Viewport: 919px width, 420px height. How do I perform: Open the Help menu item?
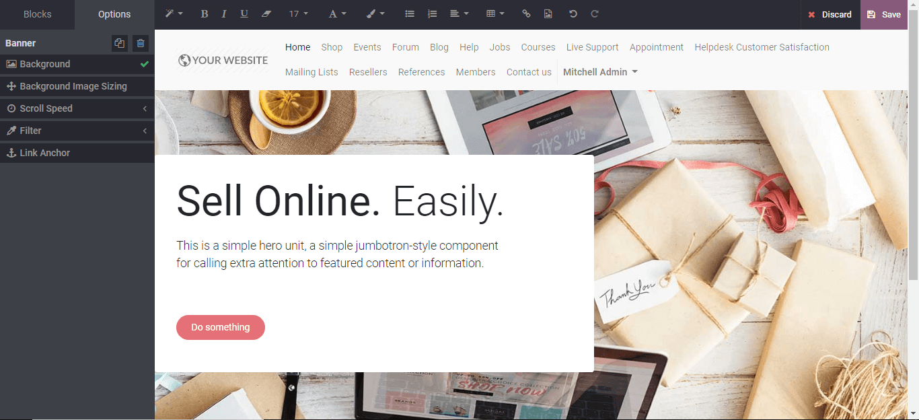[469, 47]
